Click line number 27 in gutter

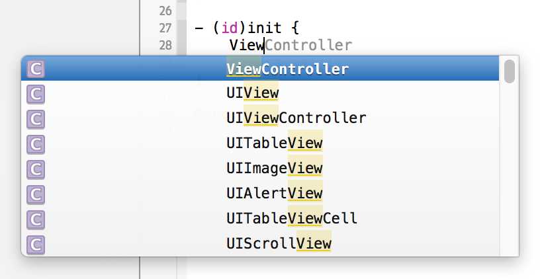(165, 28)
